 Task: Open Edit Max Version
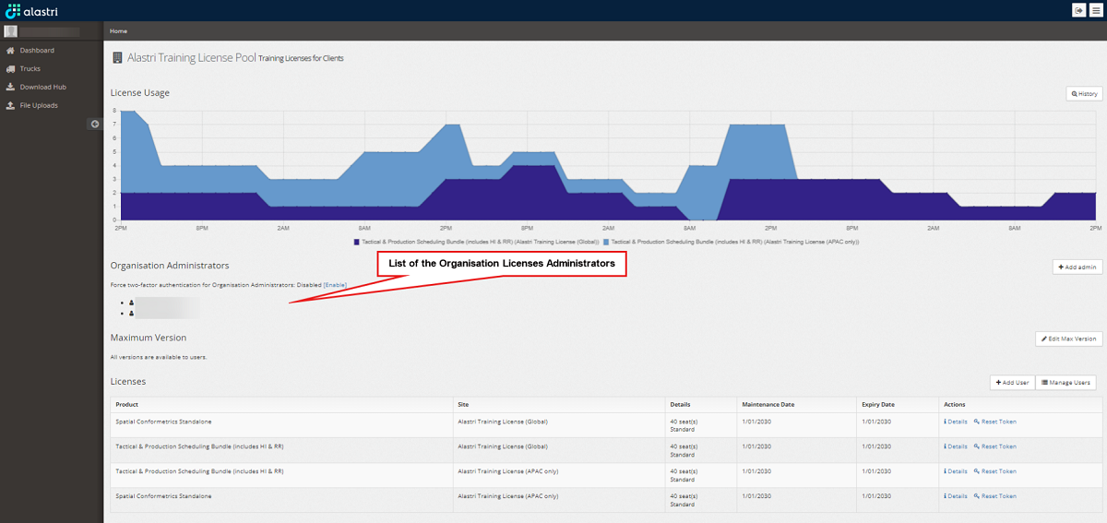[1068, 339]
